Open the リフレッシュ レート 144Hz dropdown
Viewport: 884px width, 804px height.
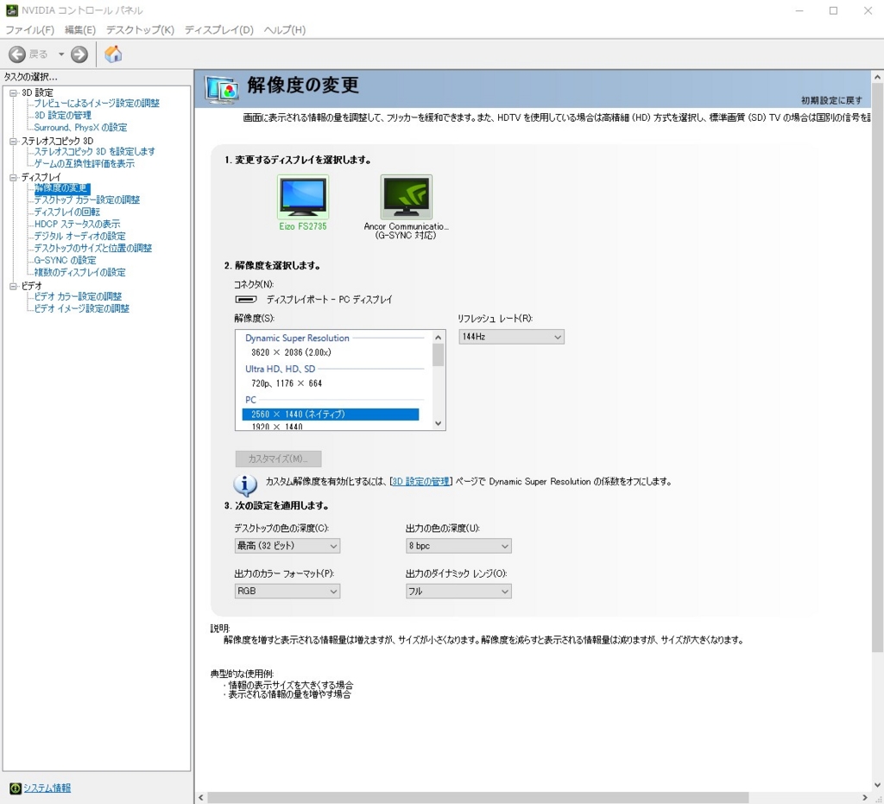511,337
